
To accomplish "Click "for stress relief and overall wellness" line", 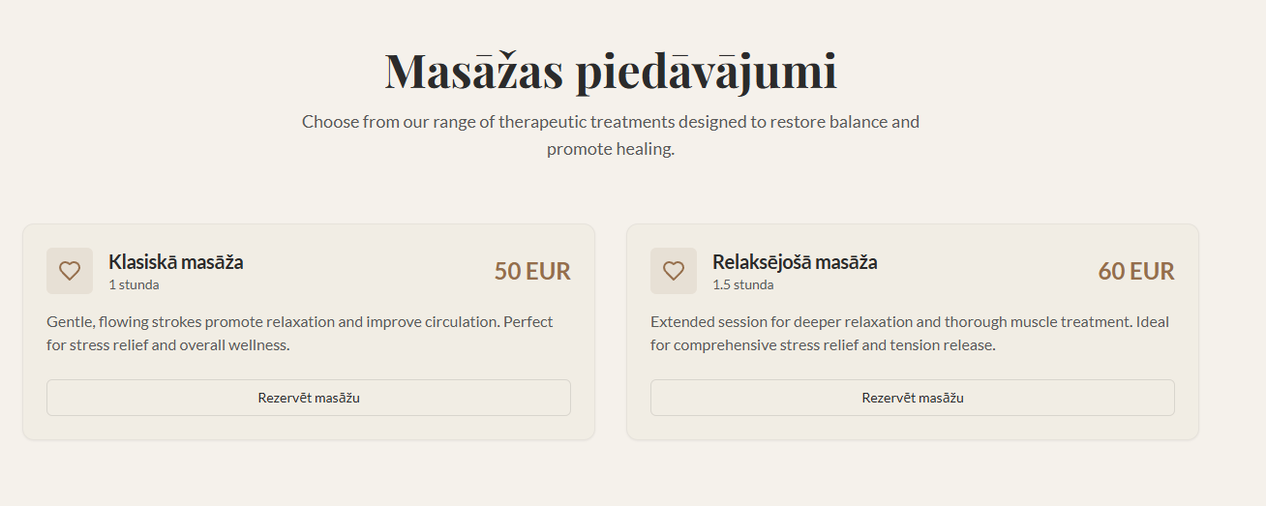I will tap(168, 344).
